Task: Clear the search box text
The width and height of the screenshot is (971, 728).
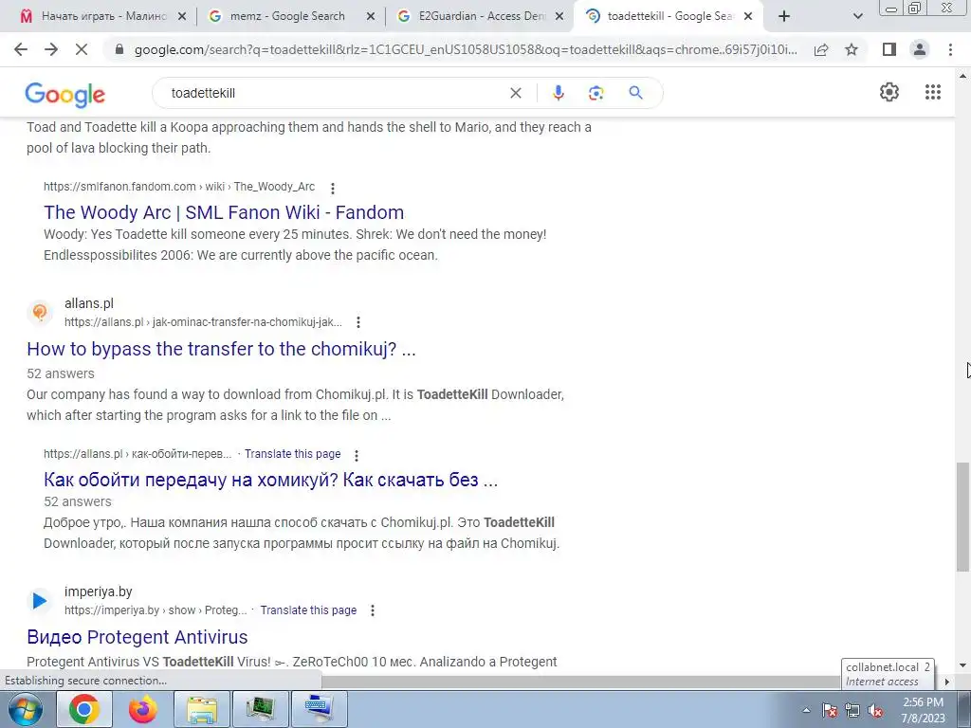Action: tap(515, 93)
